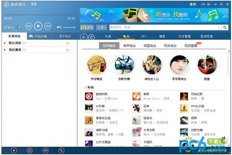
Task: Skip to the previous track
Action: point(29,26)
